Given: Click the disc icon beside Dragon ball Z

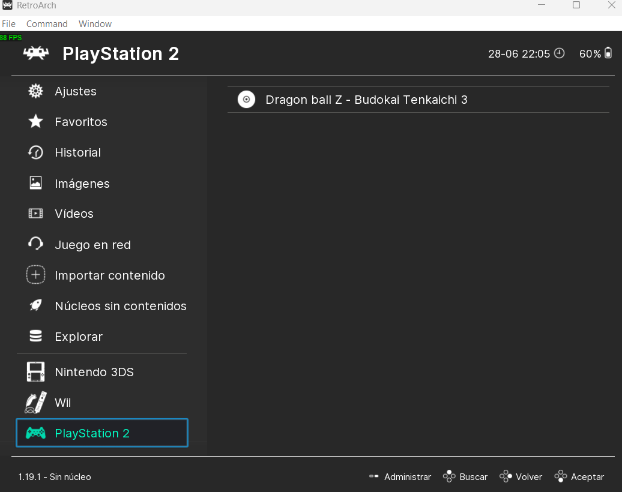Looking at the screenshot, I should tap(246, 100).
